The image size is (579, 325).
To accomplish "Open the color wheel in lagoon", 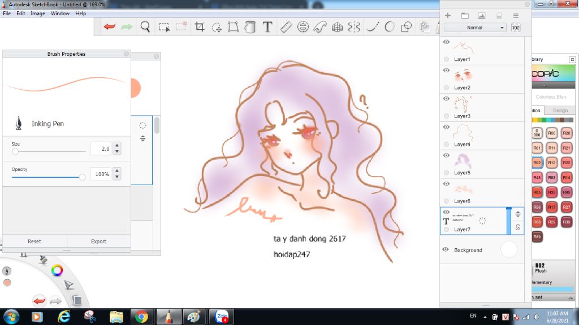I will coord(57,270).
